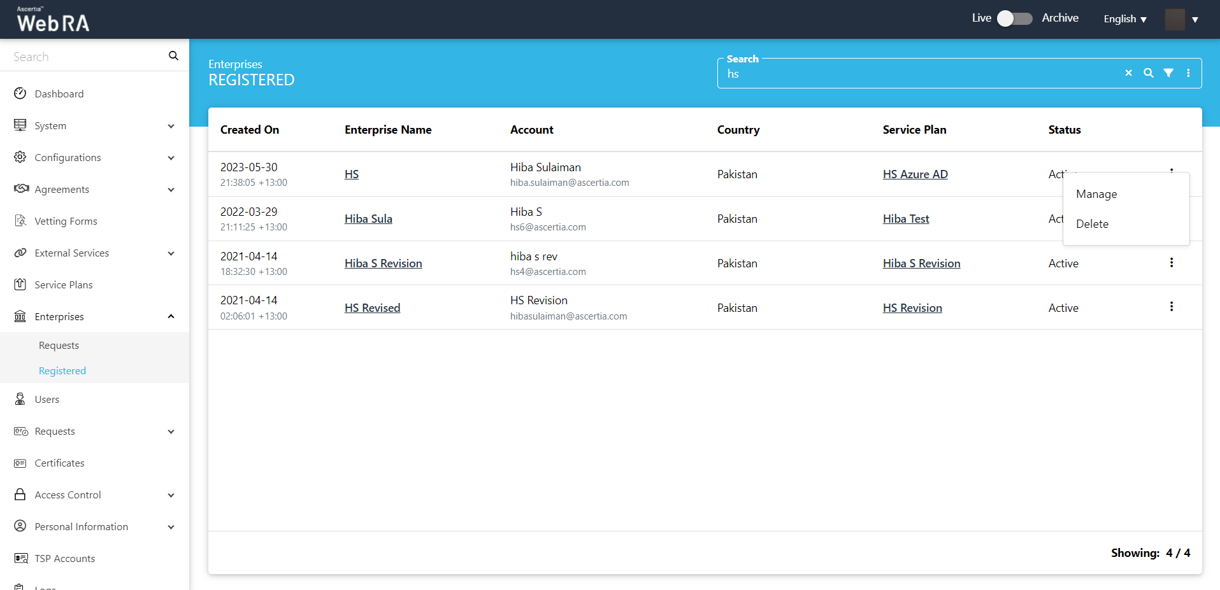Expand the Access Control section

pyautogui.click(x=171, y=495)
